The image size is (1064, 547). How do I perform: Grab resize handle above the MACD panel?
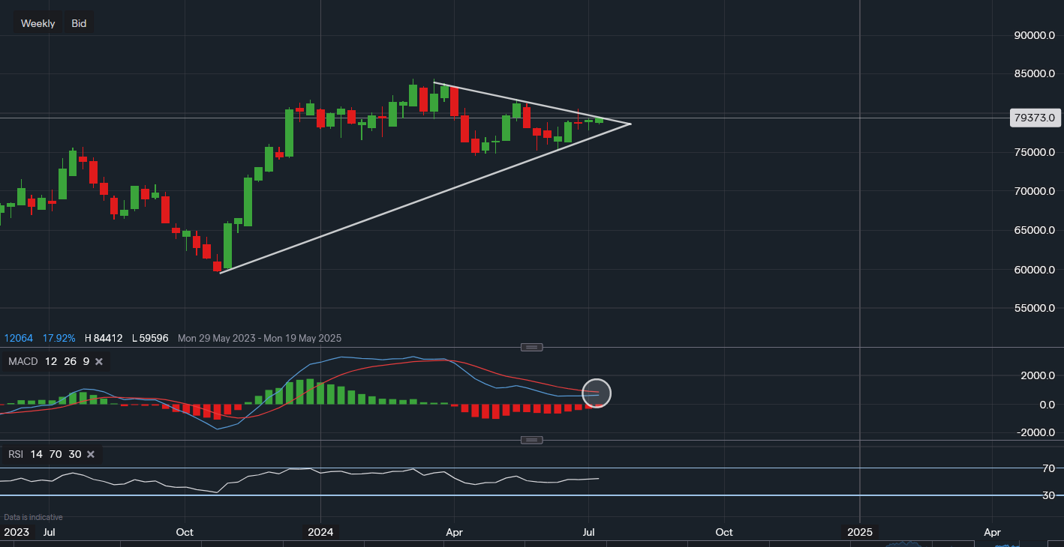(531, 347)
